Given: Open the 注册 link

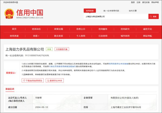Looking at the screenshot, I should point(139,2).
